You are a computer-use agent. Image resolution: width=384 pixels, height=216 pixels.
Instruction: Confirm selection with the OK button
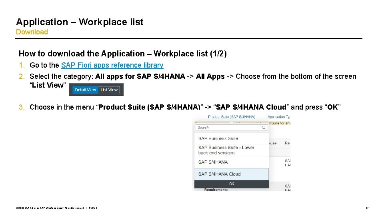pyautogui.click(x=232, y=184)
